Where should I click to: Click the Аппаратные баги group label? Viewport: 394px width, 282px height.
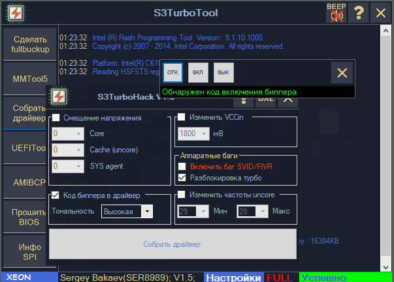coord(209,156)
